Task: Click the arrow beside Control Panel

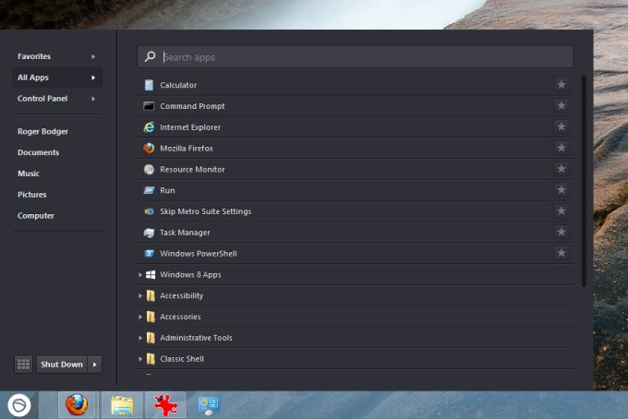Action: [x=93, y=99]
